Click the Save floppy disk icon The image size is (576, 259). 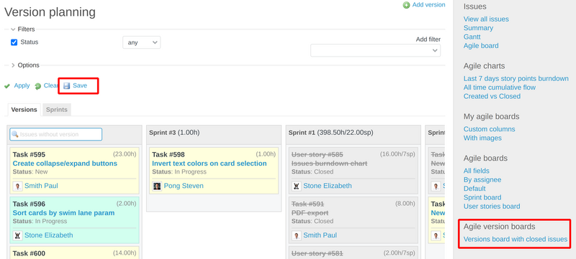[66, 86]
